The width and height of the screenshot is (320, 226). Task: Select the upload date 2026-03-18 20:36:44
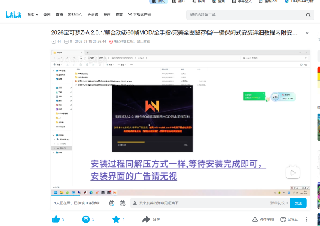pyautogui.click(x=90, y=42)
